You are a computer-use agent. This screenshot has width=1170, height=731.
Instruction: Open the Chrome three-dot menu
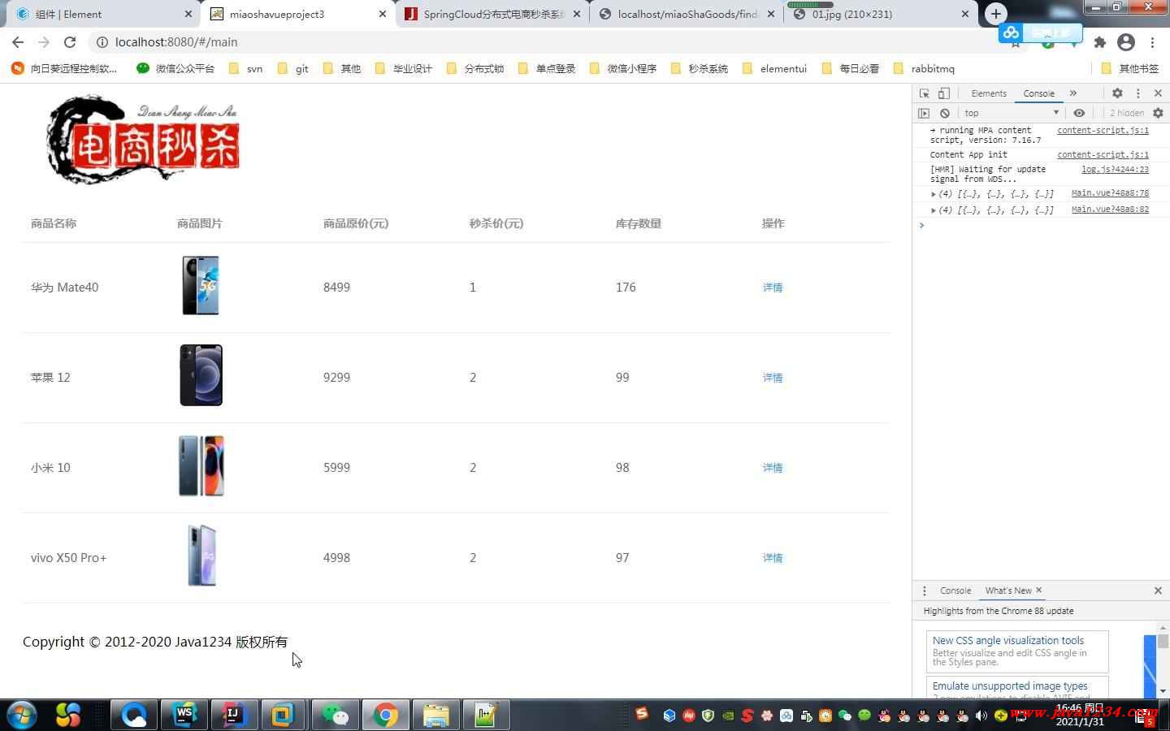[1152, 42]
